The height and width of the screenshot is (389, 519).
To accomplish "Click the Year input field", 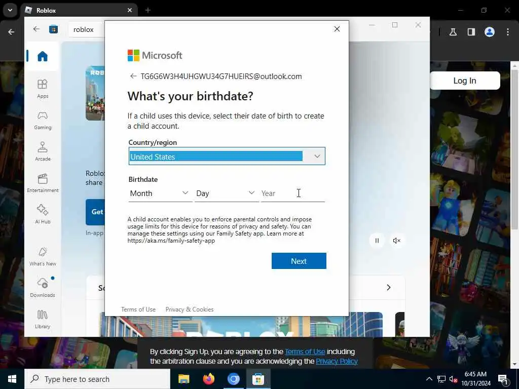I will coord(292,193).
